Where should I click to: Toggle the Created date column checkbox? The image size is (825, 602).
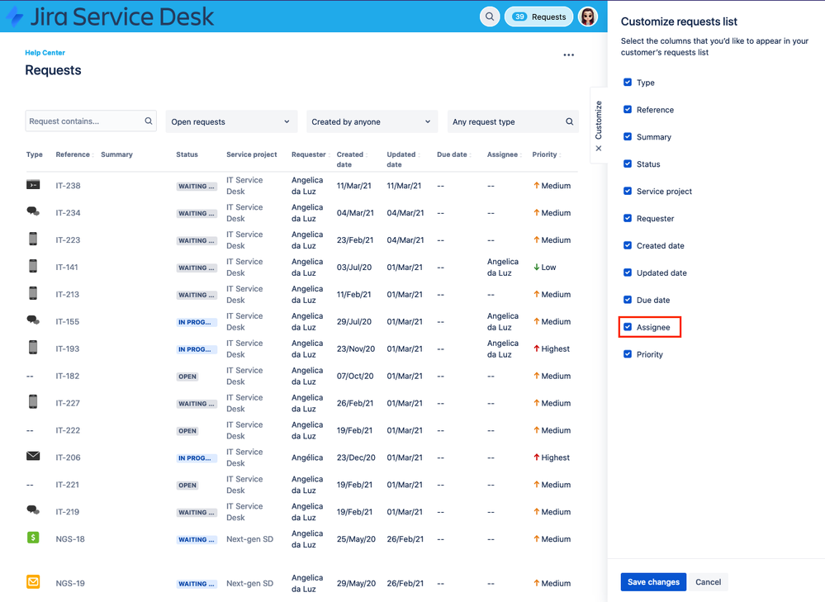pos(628,245)
